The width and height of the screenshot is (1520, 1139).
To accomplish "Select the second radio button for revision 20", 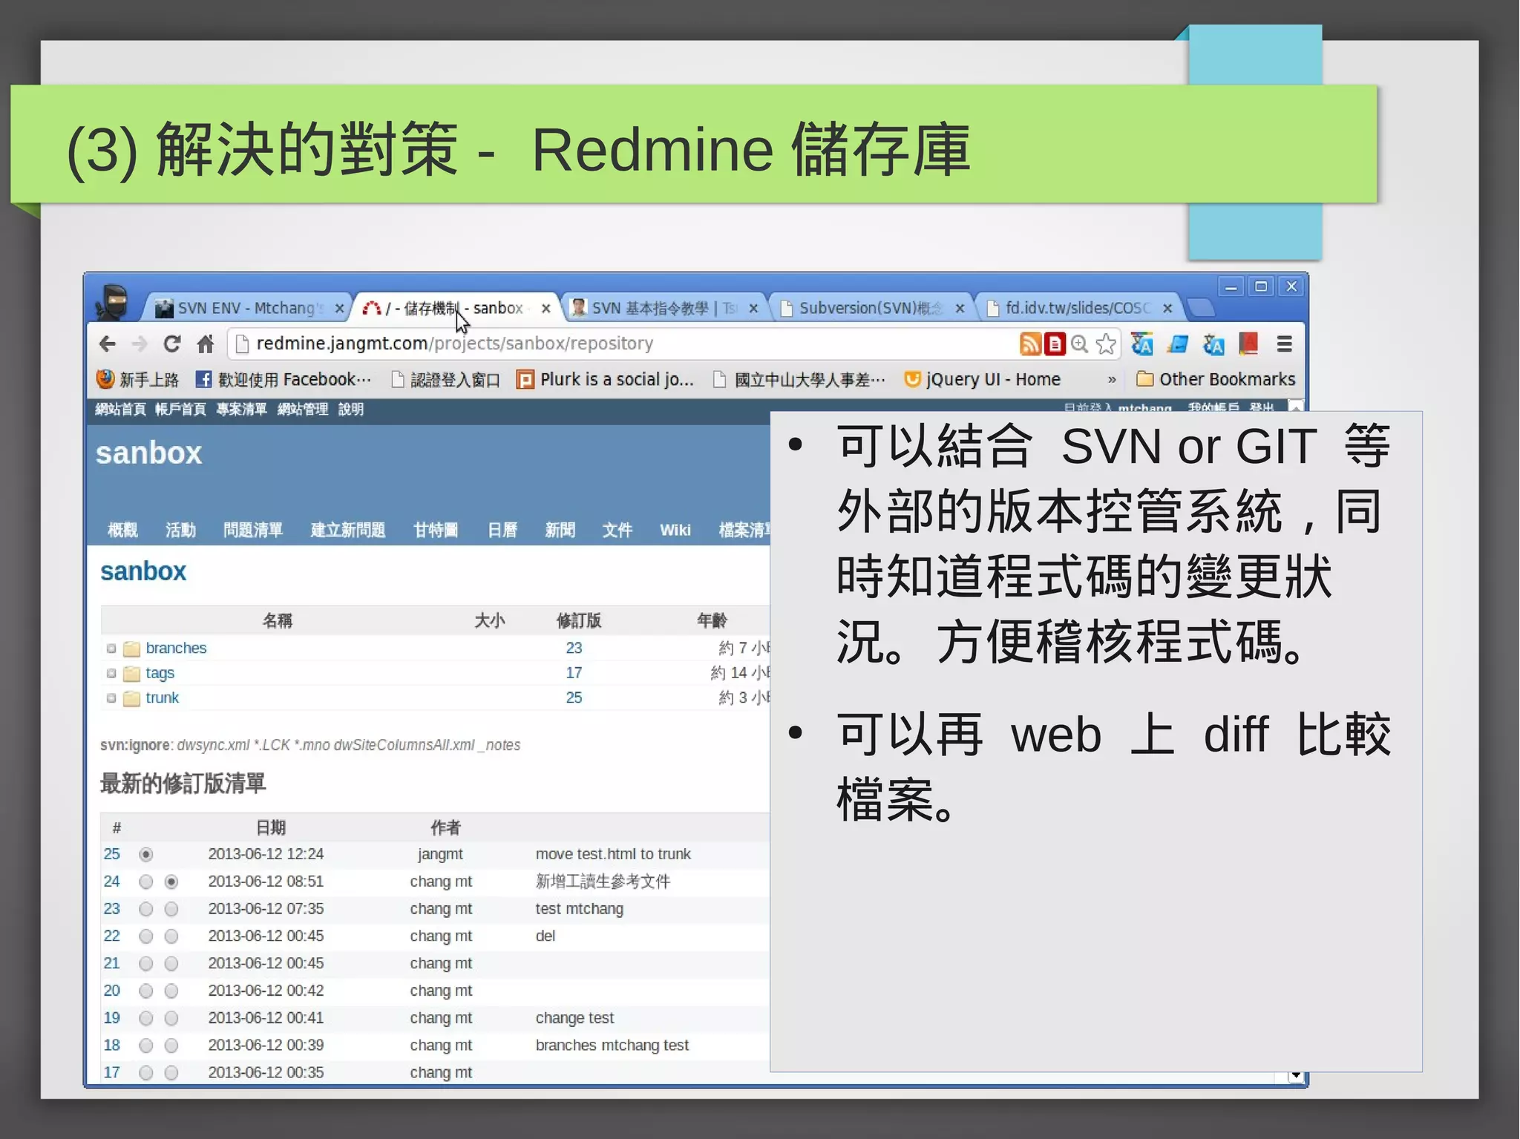I will [x=171, y=991].
